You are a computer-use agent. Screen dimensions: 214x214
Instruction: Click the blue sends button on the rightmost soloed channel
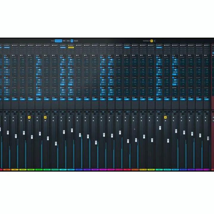167,99
